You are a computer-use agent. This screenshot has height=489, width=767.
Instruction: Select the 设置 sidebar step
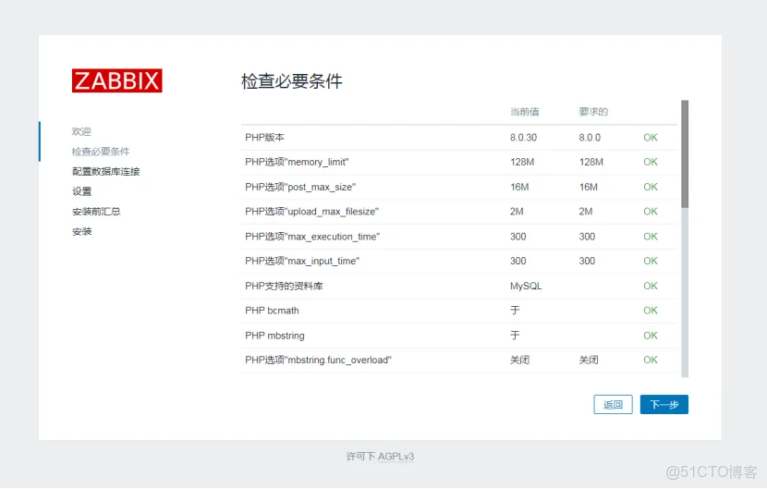pos(81,191)
